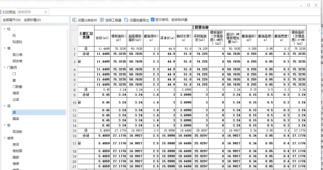Select row number 1 header
The width and height of the screenshot is (323, 170).
(74, 49)
